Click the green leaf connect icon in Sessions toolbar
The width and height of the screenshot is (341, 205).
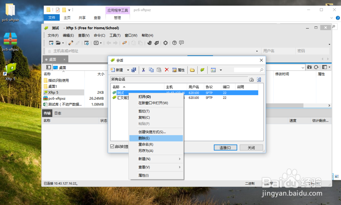click(203, 70)
